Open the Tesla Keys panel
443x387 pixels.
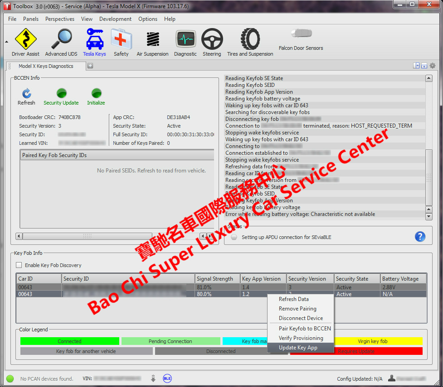coord(94,42)
